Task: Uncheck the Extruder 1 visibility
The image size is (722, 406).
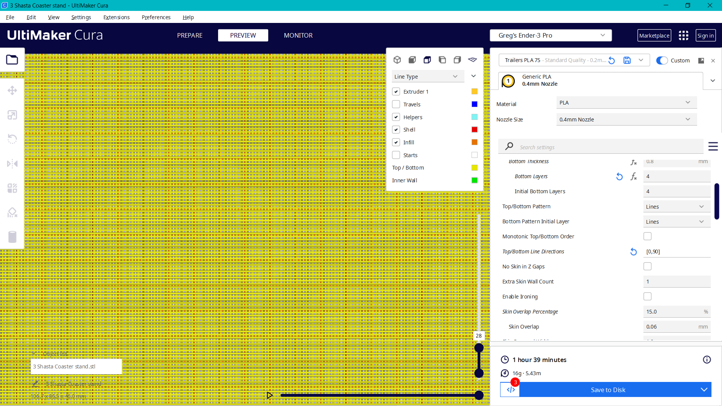Action: pos(396,91)
